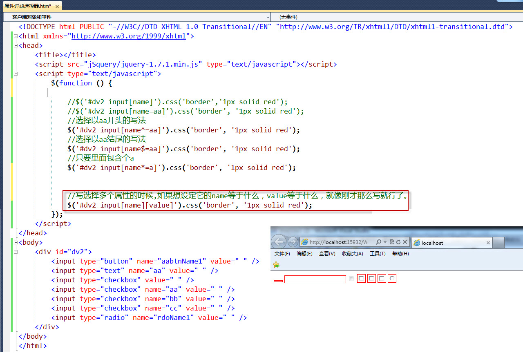The height and width of the screenshot is (353, 523).
Task: Click the small red-bordered button on the page
Action: click(278, 281)
